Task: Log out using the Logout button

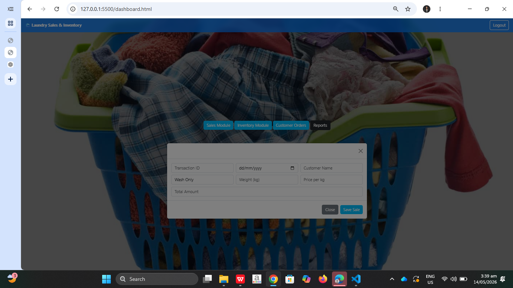Action: click(x=499, y=25)
